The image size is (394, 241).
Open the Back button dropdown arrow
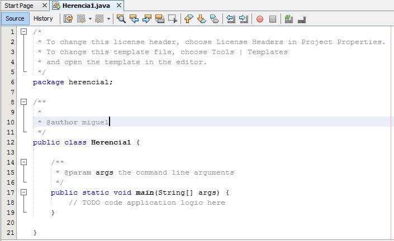coord(90,18)
